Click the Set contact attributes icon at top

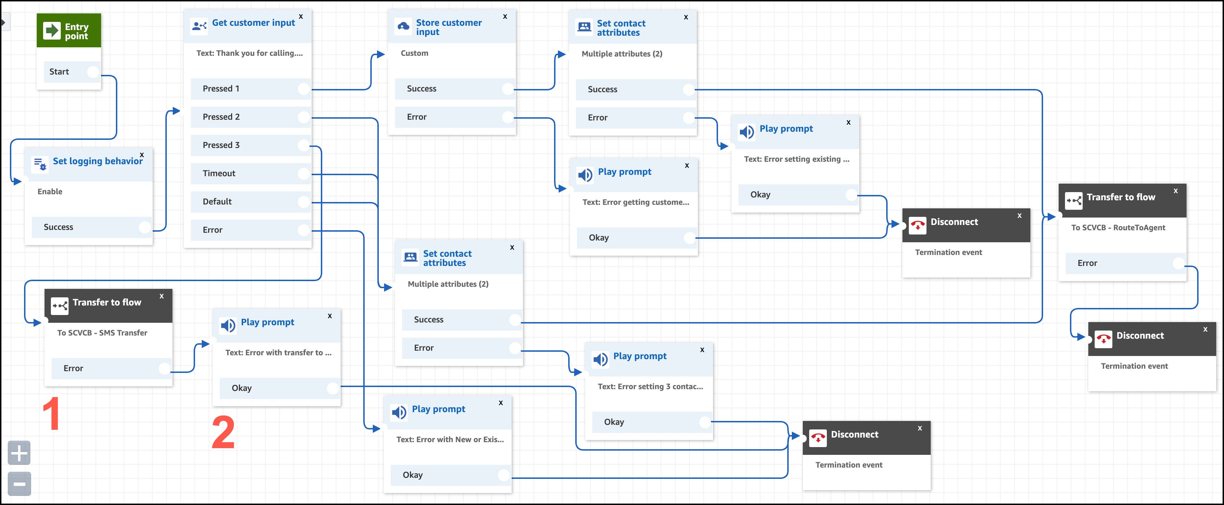click(584, 27)
